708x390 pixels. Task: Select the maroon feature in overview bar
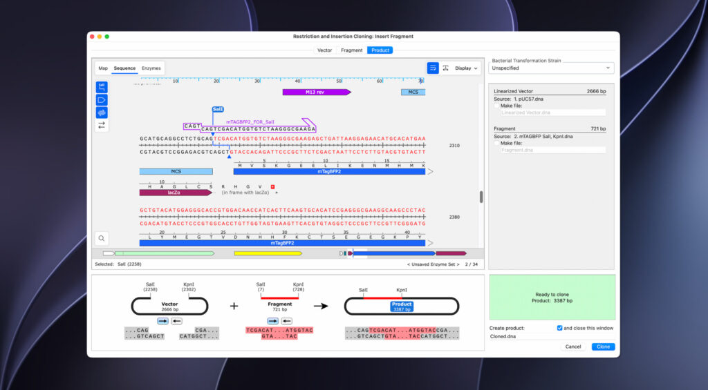click(451, 253)
